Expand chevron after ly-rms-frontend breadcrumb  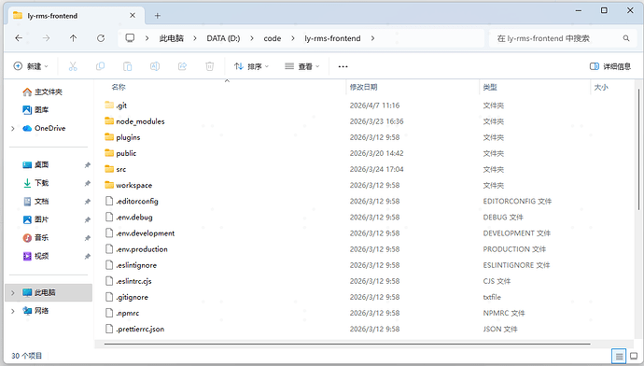[x=372, y=38]
